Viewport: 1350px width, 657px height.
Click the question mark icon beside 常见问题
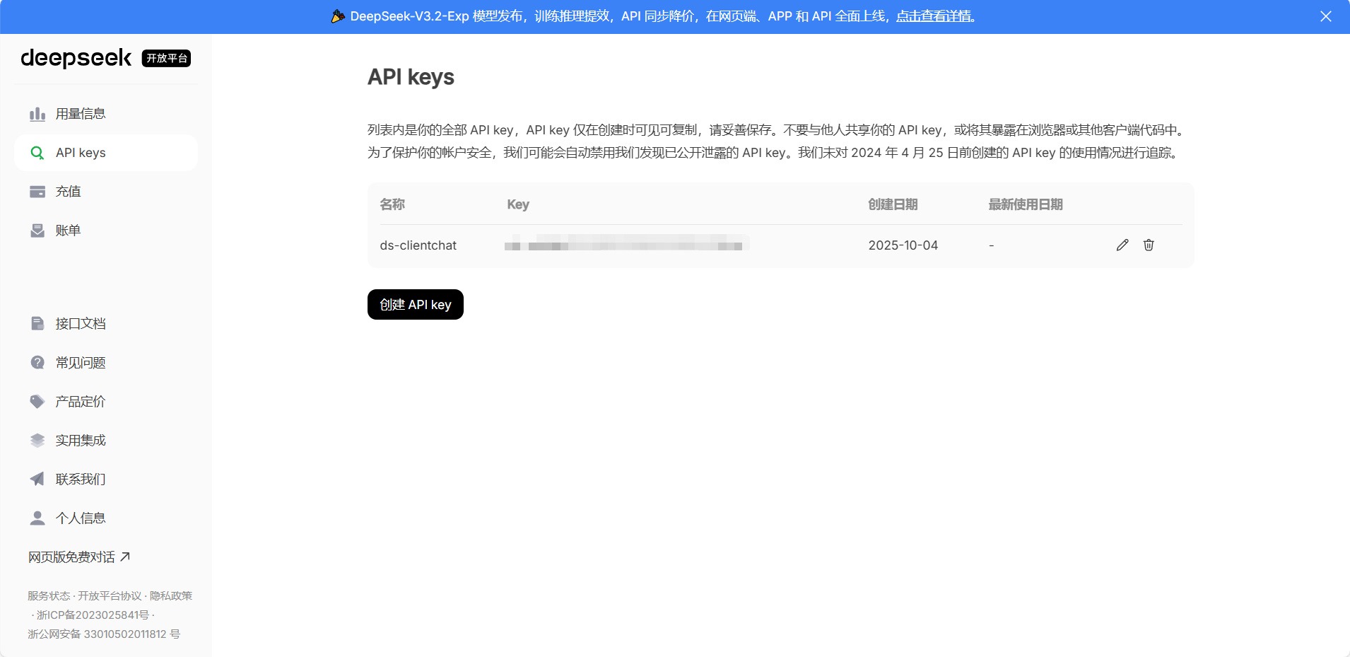(37, 363)
